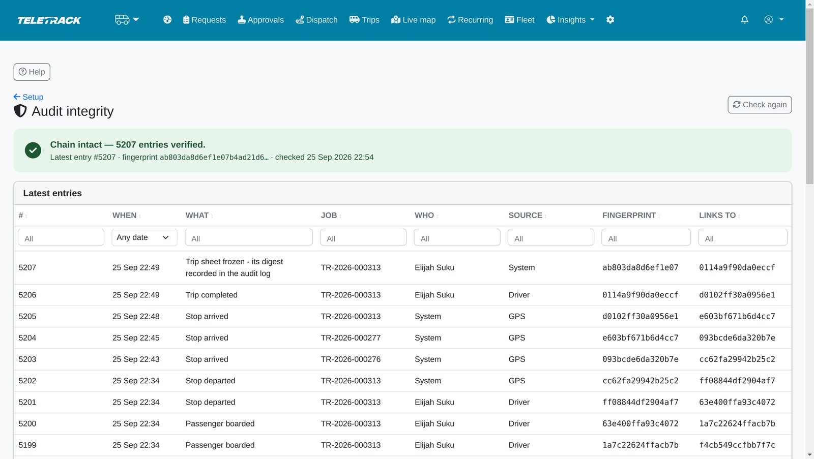
Task: Click Driver source in entry 5199
Action: tap(519, 445)
